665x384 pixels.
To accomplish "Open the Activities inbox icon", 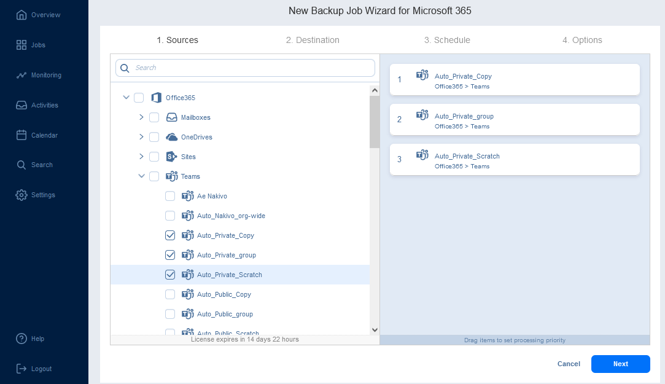I will point(21,105).
